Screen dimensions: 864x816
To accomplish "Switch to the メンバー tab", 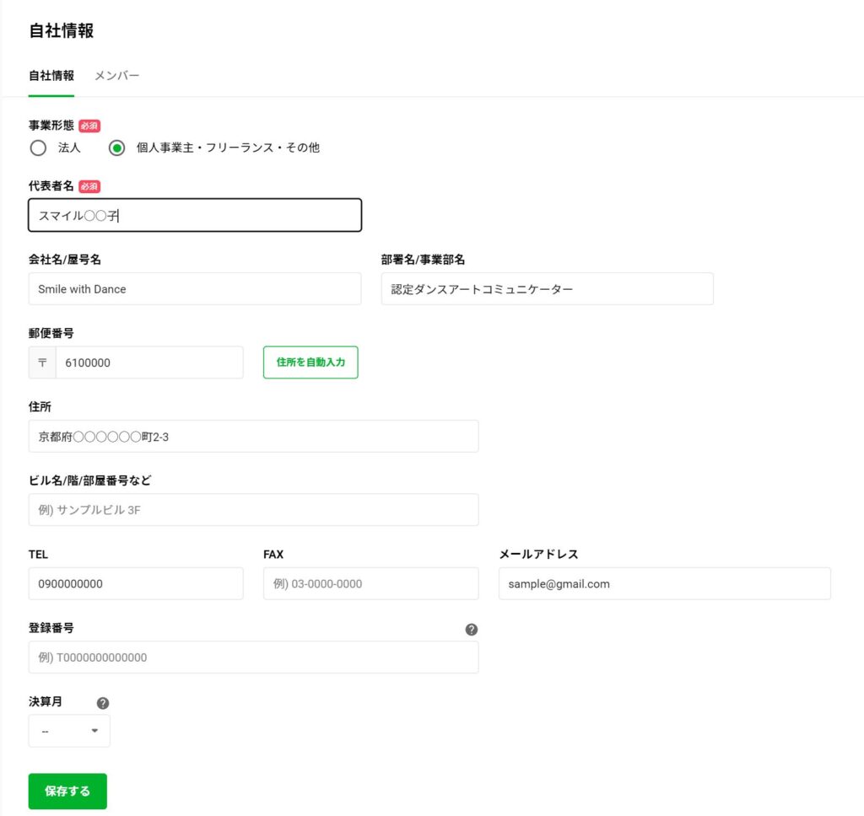I will point(116,76).
